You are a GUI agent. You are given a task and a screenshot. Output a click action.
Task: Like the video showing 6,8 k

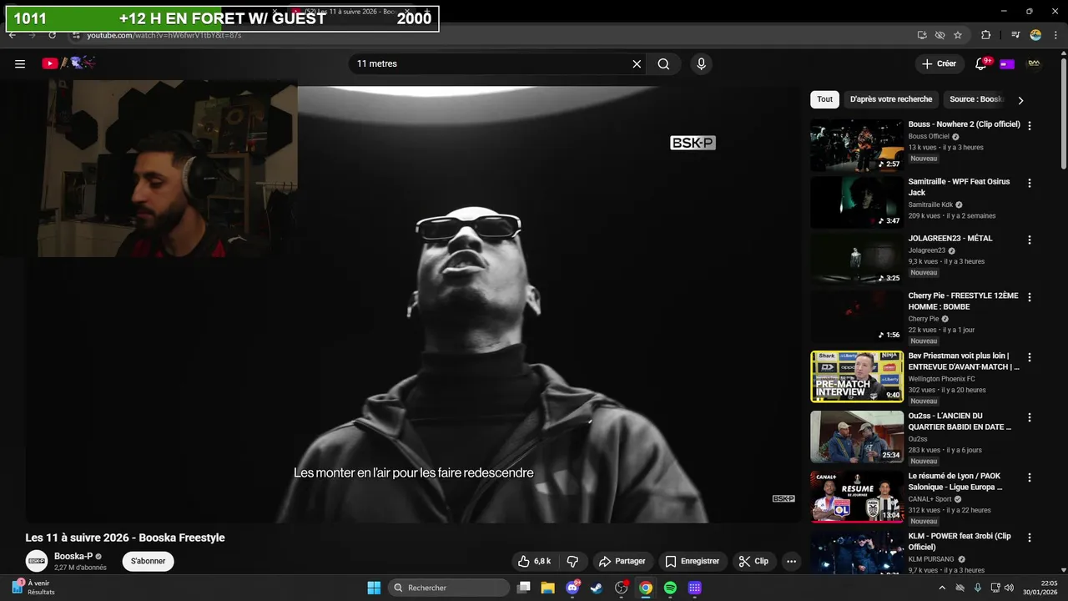(534, 562)
